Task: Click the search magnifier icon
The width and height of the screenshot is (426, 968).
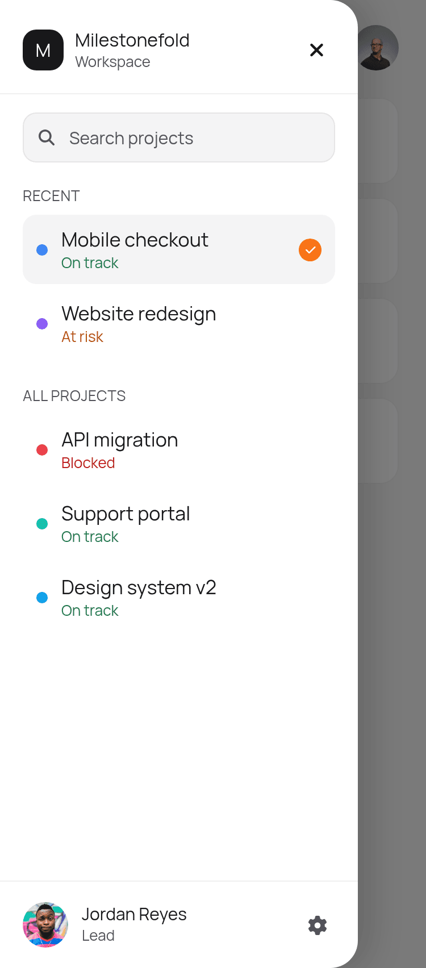Action: click(x=47, y=137)
